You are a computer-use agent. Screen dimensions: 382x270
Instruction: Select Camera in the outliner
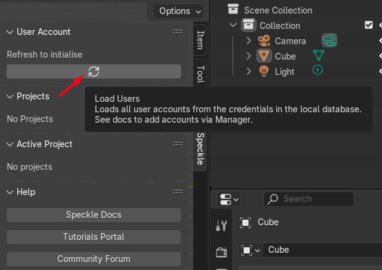coord(290,41)
